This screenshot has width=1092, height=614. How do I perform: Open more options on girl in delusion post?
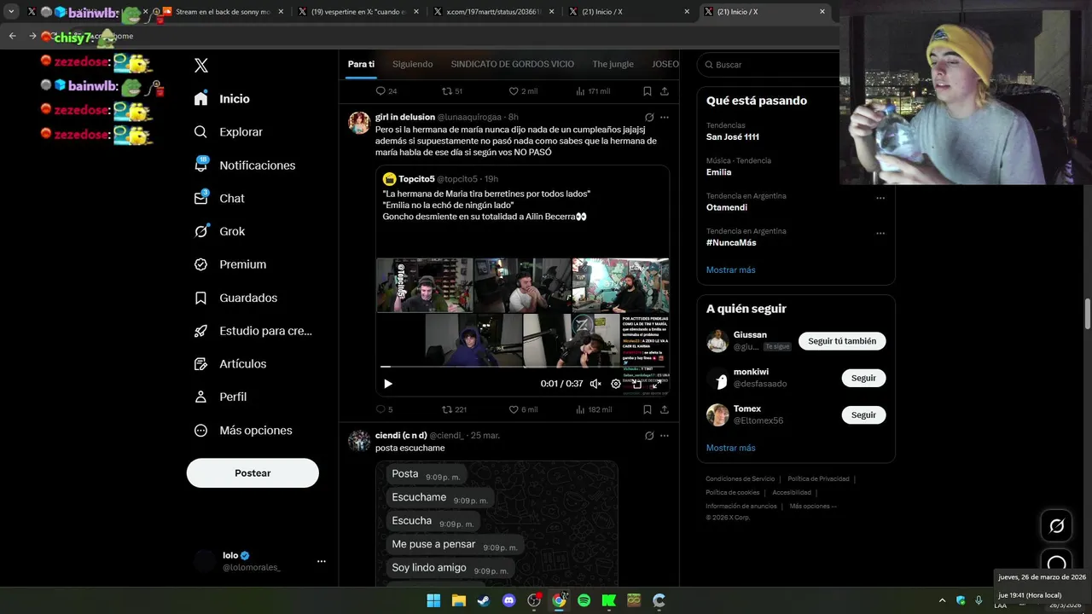pyautogui.click(x=665, y=118)
